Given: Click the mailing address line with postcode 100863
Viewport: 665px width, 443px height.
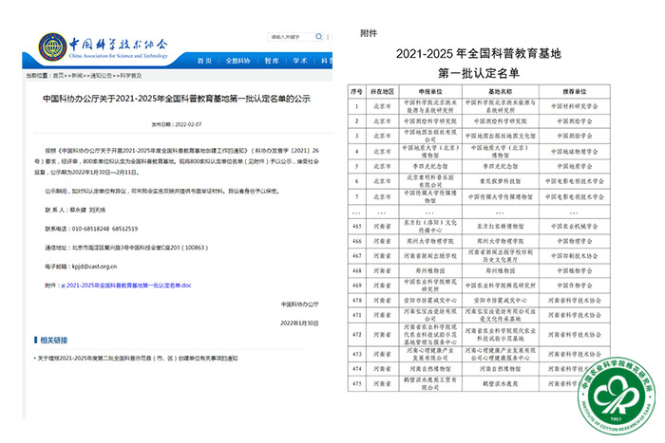Looking at the screenshot, I should (126, 248).
